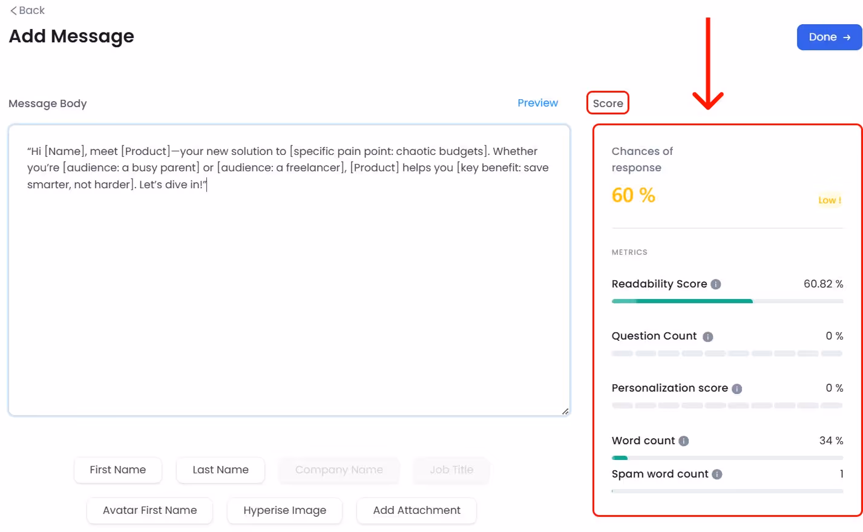Click the Low response chance badge
The width and height of the screenshot is (863, 532).
click(829, 200)
